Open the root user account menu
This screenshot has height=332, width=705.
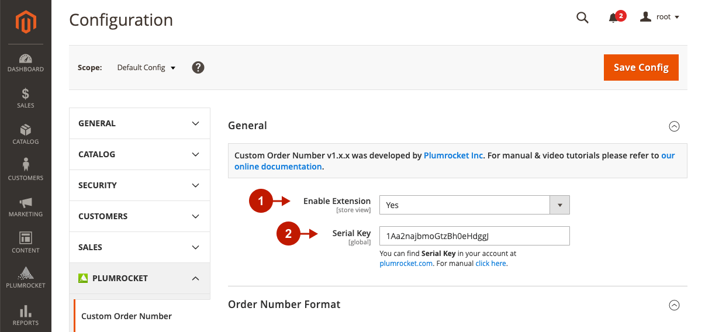tap(659, 17)
